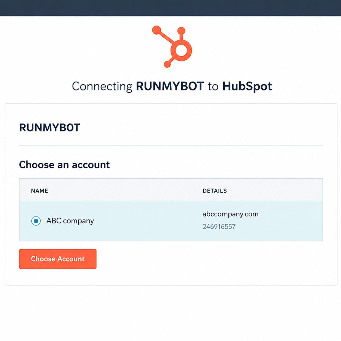Click the Choose Account button
Image resolution: width=341 pixels, height=341 pixels.
[58, 259]
